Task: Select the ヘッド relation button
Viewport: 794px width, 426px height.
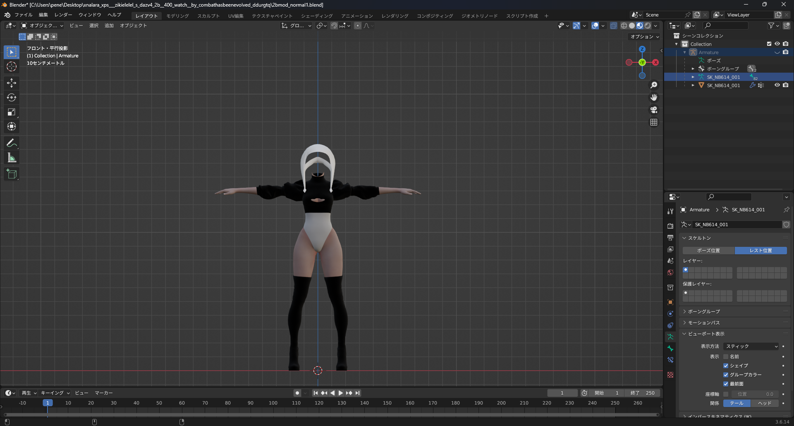Action: pyautogui.click(x=765, y=403)
